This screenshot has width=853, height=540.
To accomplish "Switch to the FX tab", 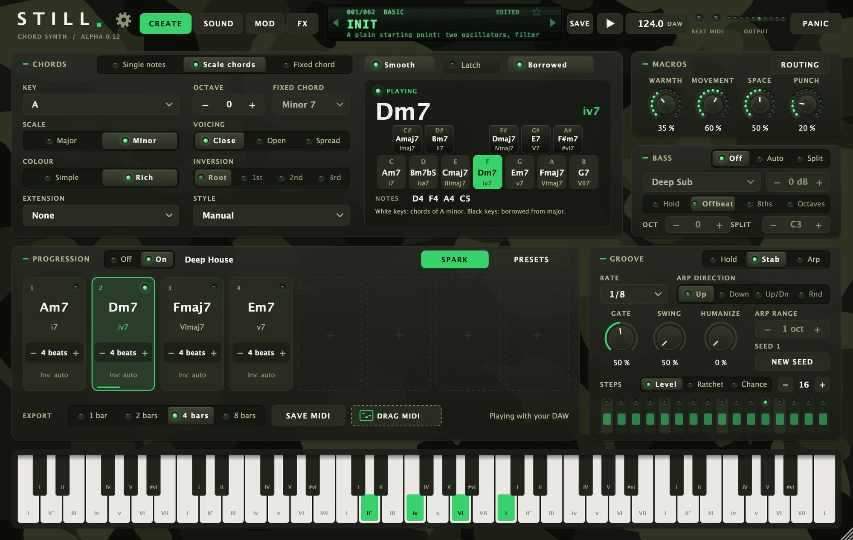I will point(302,23).
